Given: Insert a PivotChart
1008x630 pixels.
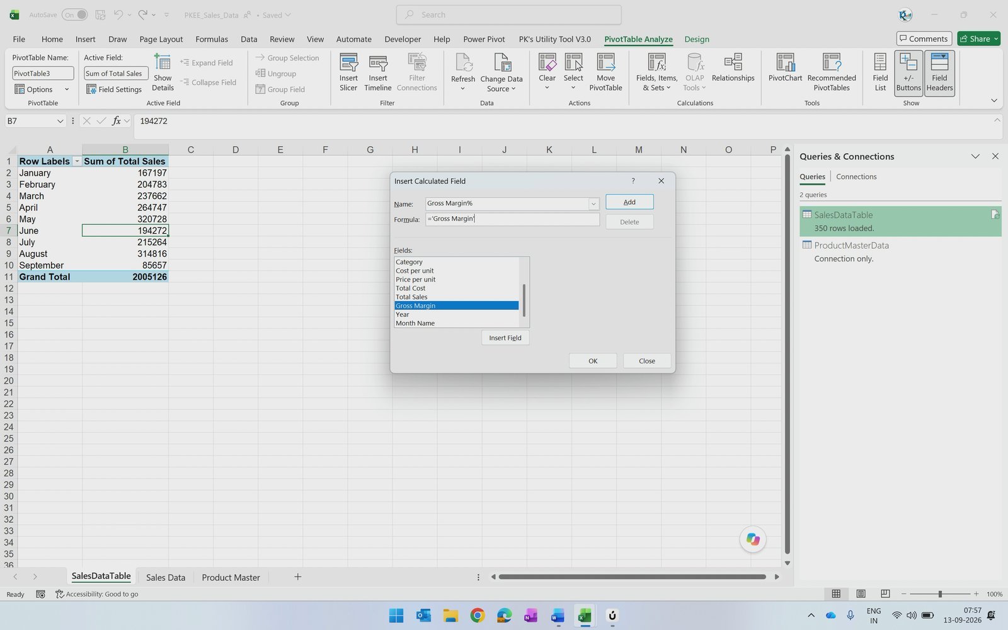Looking at the screenshot, I should tap(785, 68).
